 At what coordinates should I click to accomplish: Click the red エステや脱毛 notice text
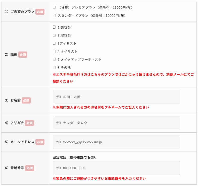point(123,78)
